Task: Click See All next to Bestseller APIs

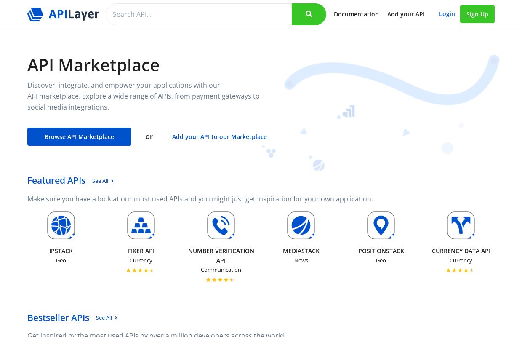Action: click(x=107, y=318)
